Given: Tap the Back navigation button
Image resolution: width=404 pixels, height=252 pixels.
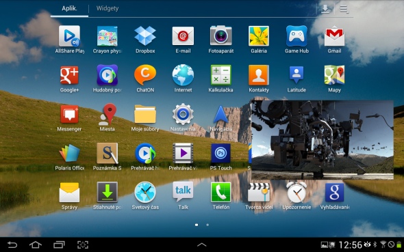Looking at the screenshot, I should 12,244.
